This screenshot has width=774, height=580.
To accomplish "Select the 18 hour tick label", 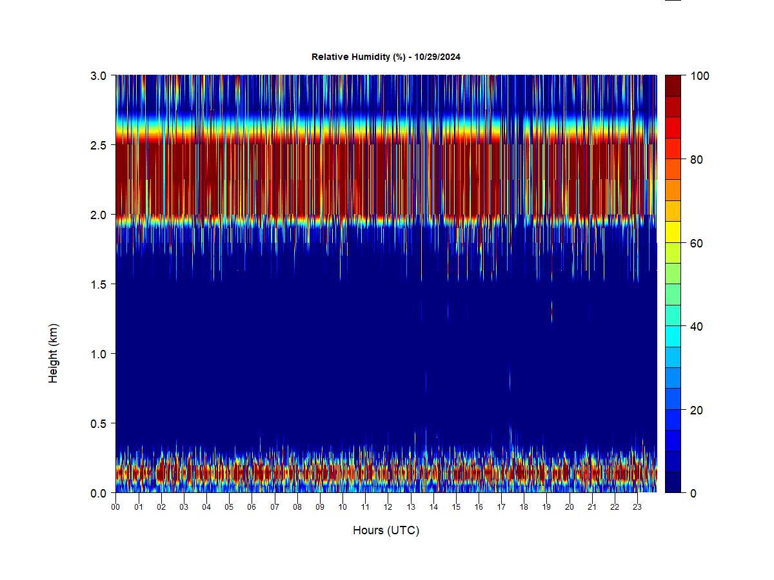I will [524, 507].
